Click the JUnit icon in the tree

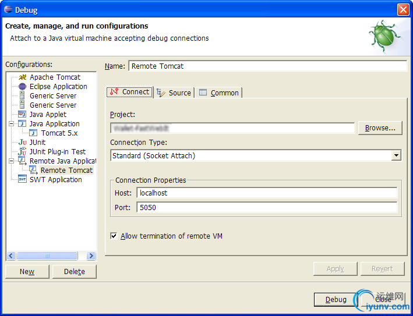point(22,143)
